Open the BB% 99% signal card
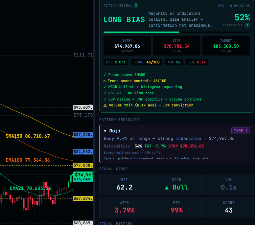Screen dimensions: 255x225 click(x=176, y=208)
